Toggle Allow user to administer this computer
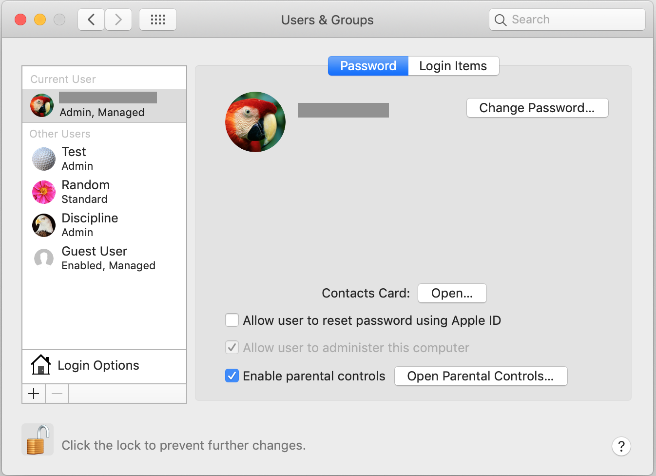The width and height of the screenshot is (656, 476). click(232, 347)
